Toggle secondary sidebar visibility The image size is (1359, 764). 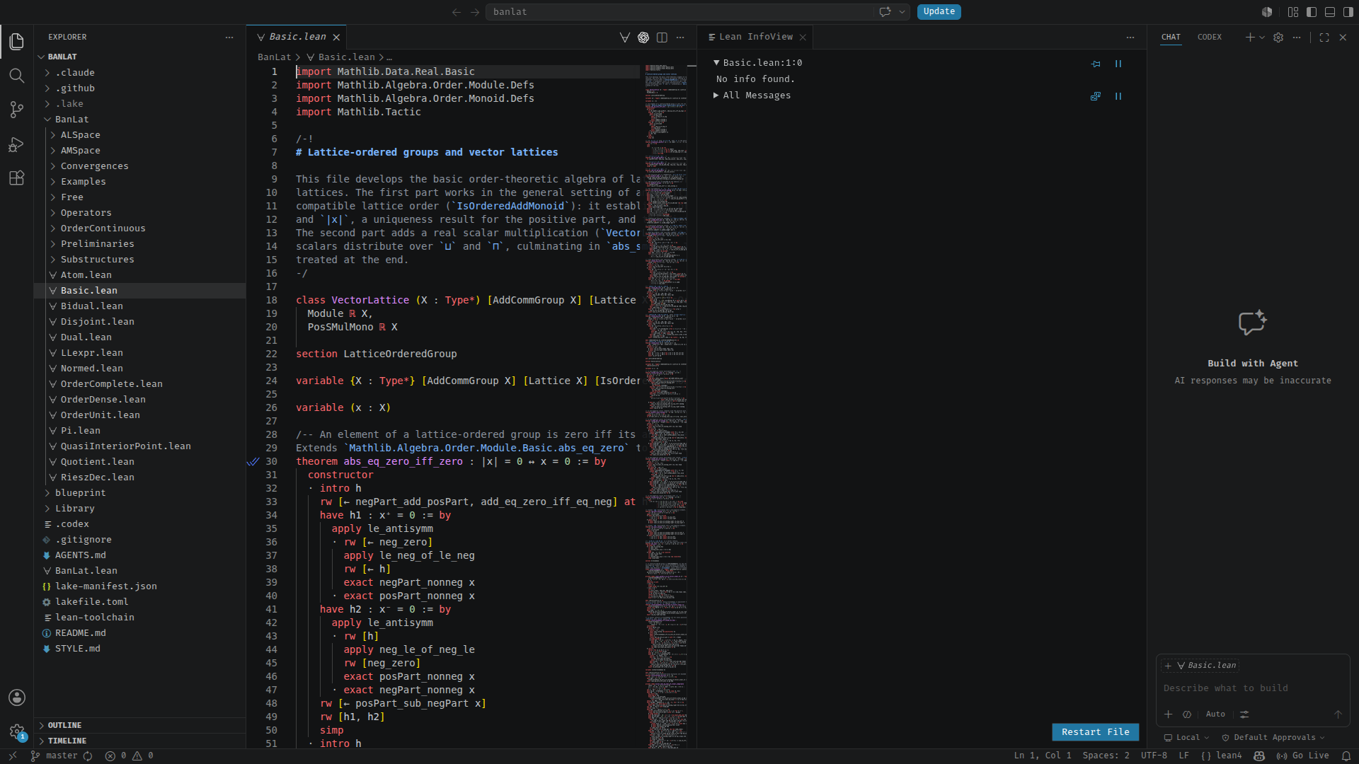click(x=1348, y=12)
